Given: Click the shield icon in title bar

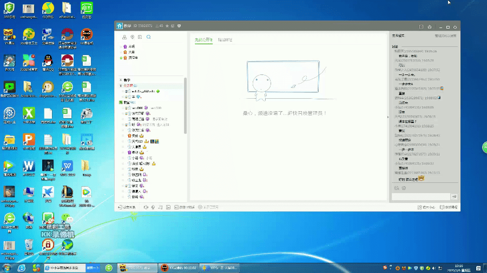Looking at the screenshot, I should coord(179,26).
